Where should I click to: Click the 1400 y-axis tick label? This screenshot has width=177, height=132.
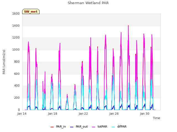[16, 26]
